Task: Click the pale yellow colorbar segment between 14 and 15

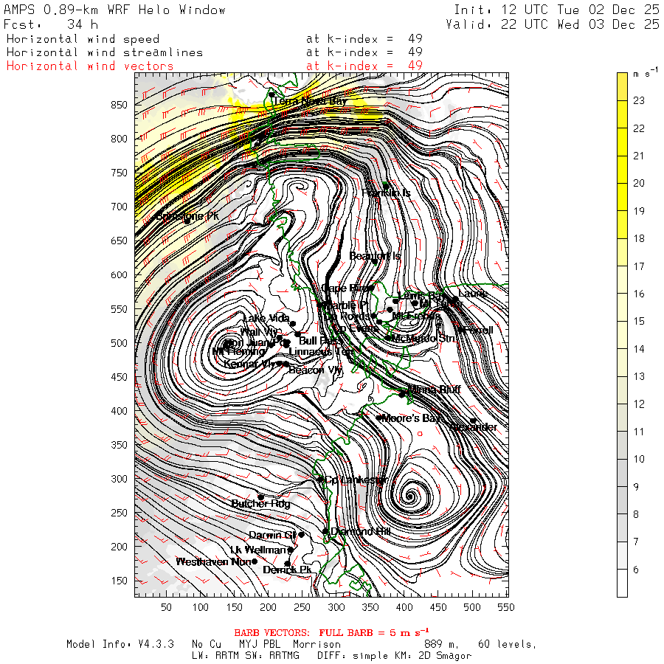Action: (x=622, y=335)
